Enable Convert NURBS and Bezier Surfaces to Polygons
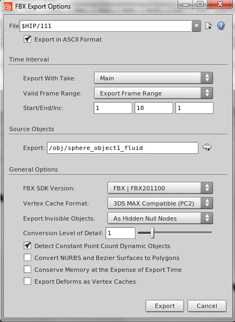This screenshot has height=322, width=235. pyautogui.click(x=27, y=257)
